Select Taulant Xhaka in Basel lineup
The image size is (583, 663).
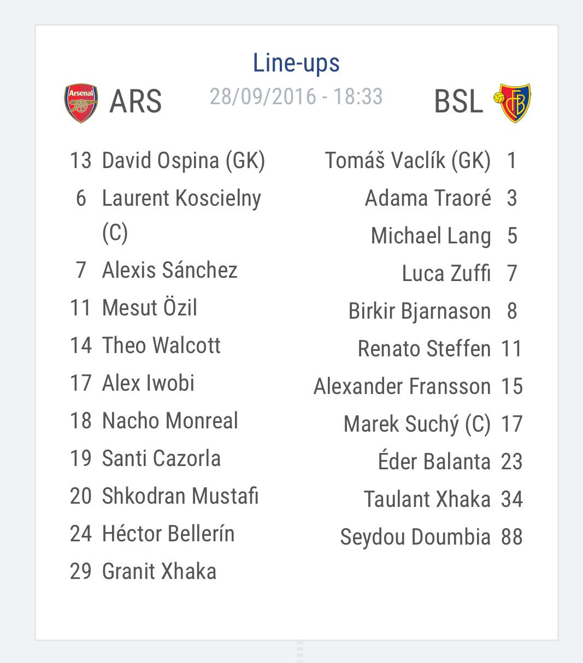click(x=443, y=499)
